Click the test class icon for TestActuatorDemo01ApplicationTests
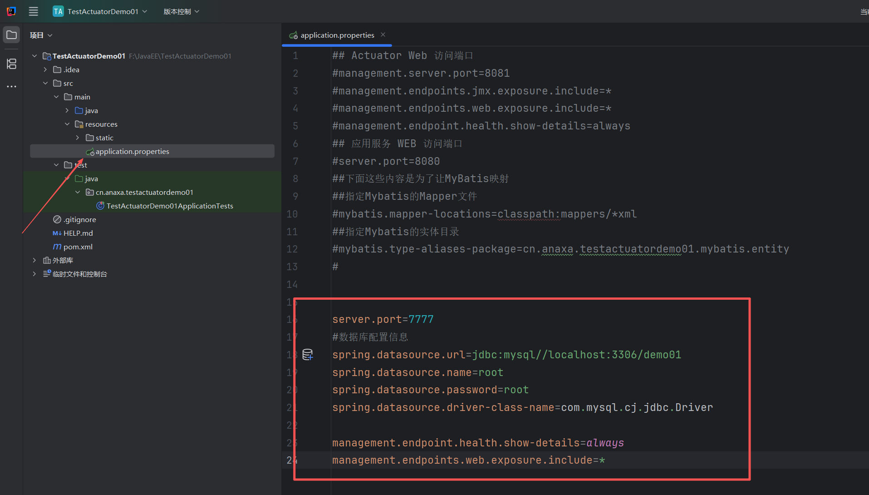The width and height of the screenshot is (869, 495). [100, 206]
